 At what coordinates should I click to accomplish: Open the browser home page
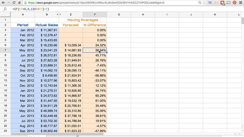point(19,3)
